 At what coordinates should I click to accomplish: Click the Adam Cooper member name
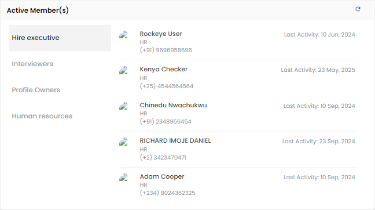click(x=162, y=177)
